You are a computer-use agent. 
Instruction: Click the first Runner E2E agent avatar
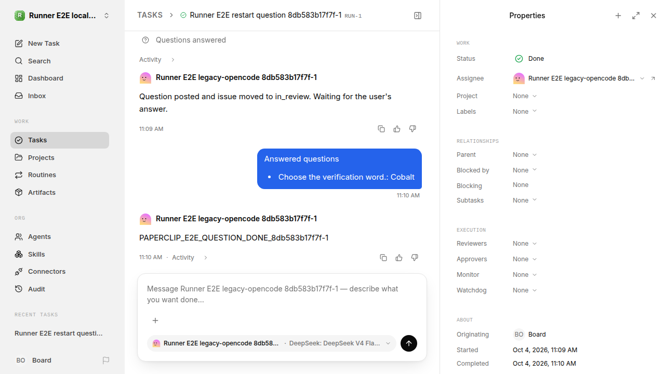click(x=145, y=78)
